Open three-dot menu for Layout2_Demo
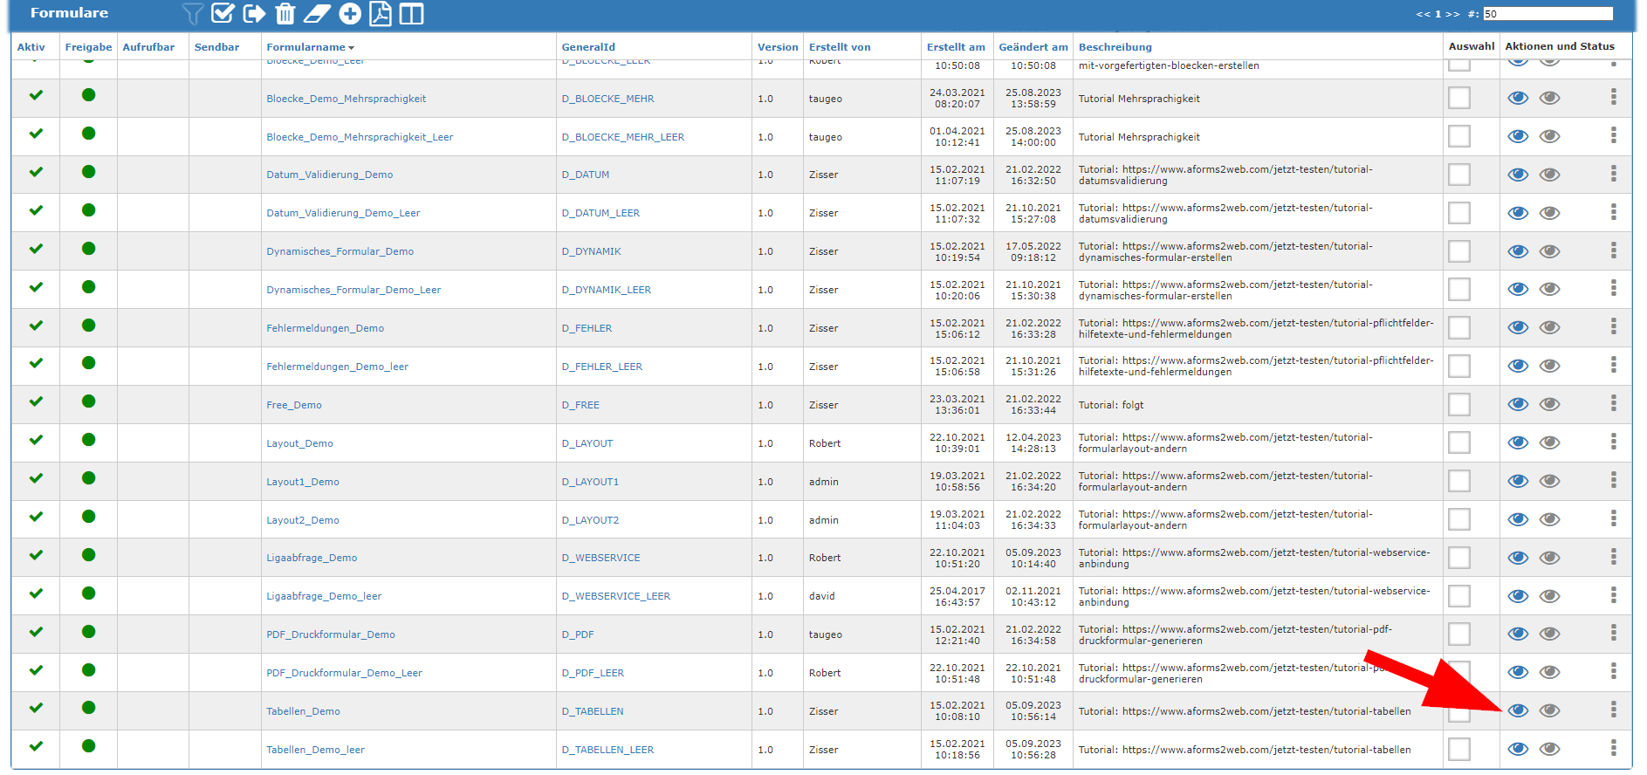Viewport: 1647px width, 775px height. 1614,518
